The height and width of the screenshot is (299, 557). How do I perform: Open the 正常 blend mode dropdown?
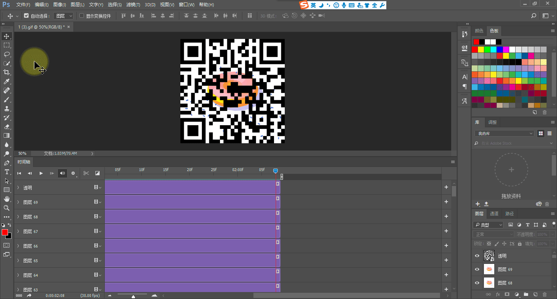click(493, 234)
